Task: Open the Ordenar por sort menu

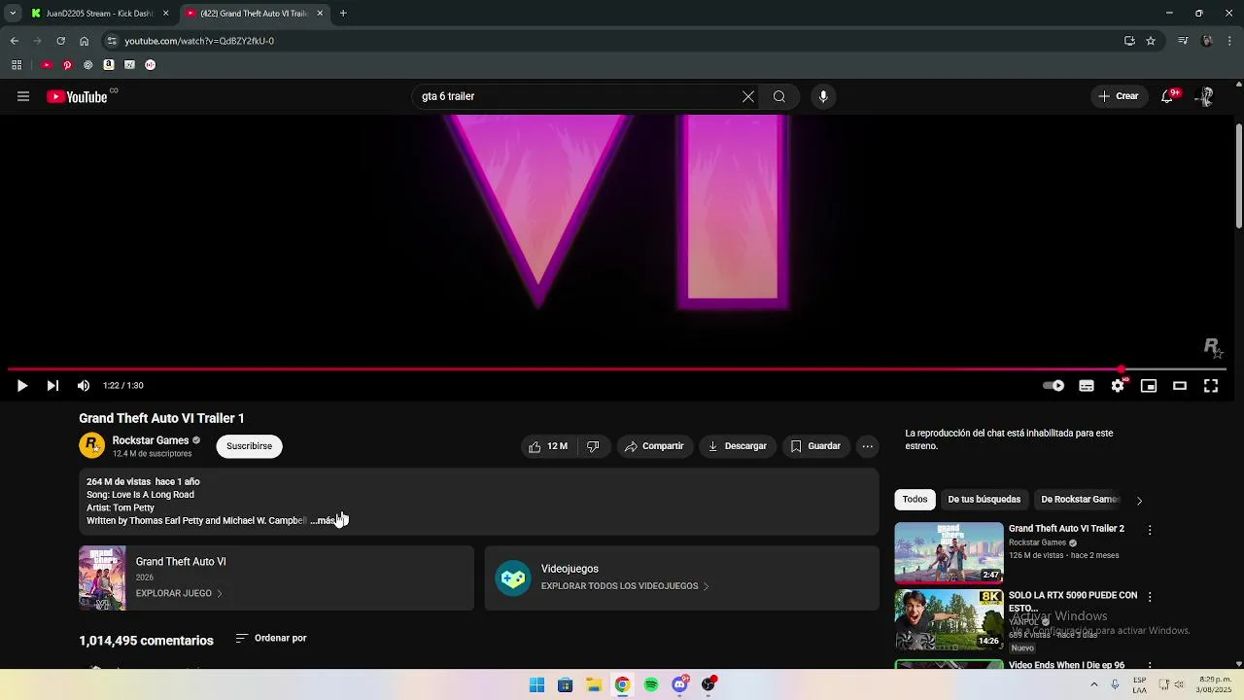Action: click(271, 639)
